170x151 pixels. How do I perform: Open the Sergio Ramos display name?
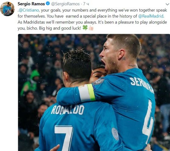[31, 4]
